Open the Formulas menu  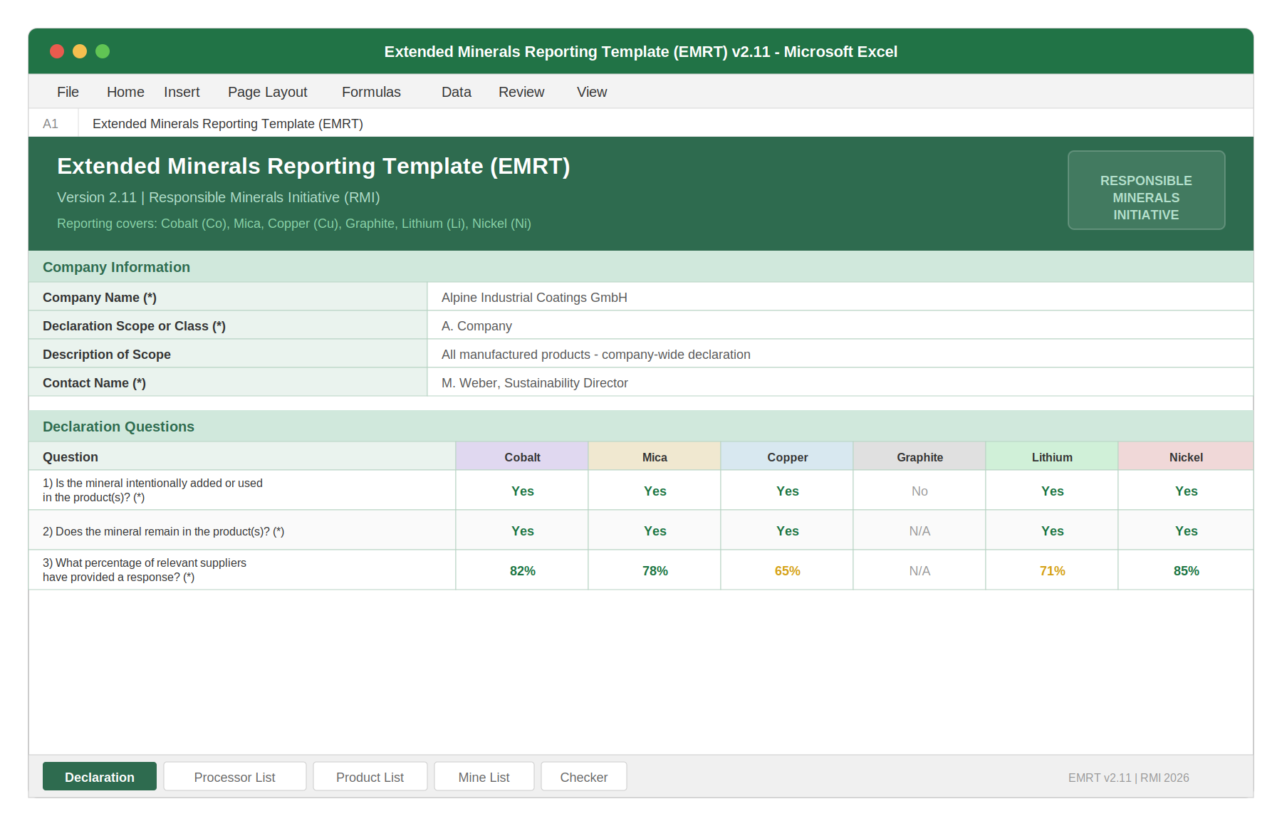370,91
